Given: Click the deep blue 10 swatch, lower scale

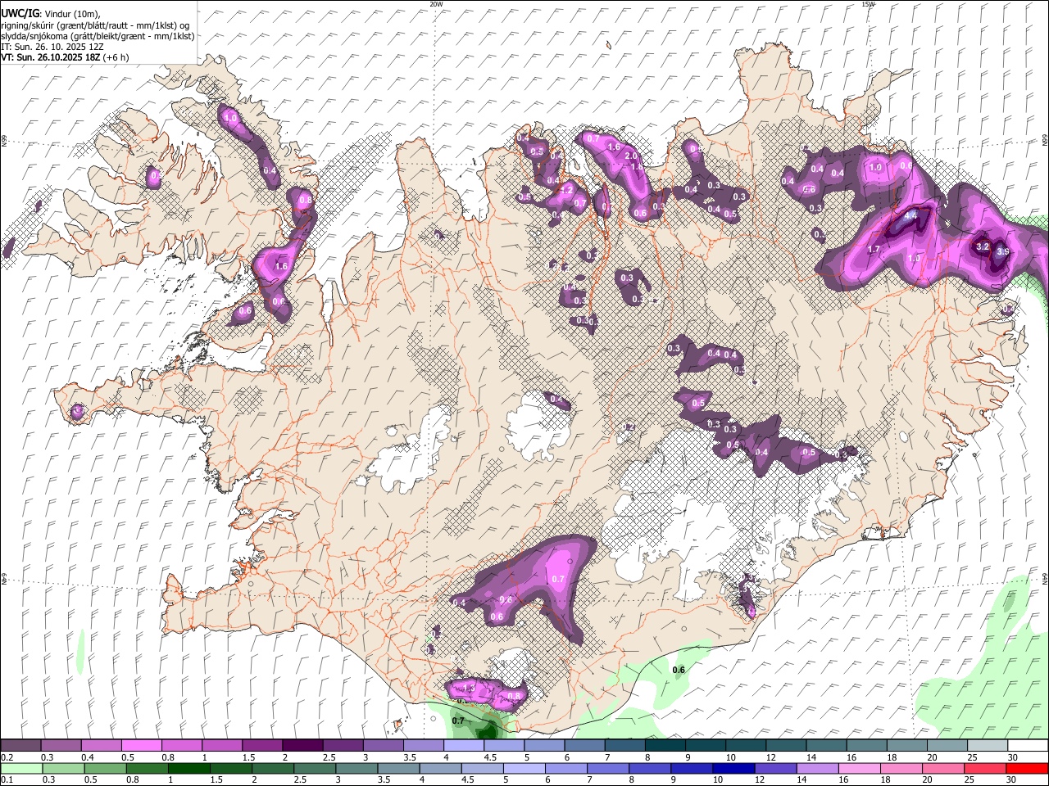Looking at the screenshot, I should coord(733,769).
